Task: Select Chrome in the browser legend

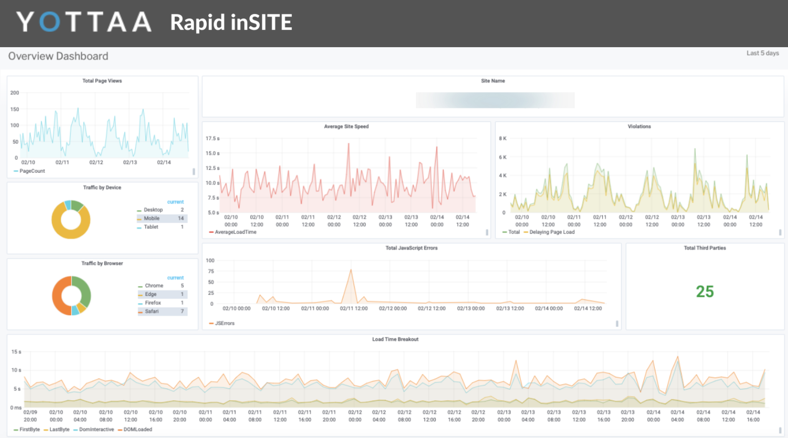Action: (x=153, y=286)
